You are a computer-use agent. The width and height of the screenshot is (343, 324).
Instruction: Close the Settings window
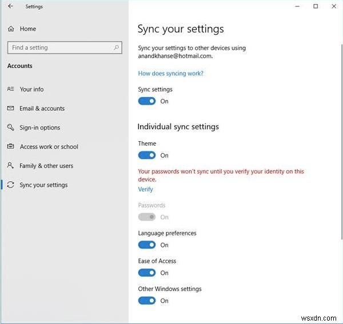tap(334, 6)
